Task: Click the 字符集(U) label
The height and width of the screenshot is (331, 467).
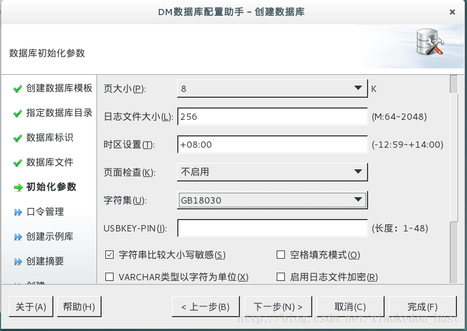Action: click(x=125, y=200)
